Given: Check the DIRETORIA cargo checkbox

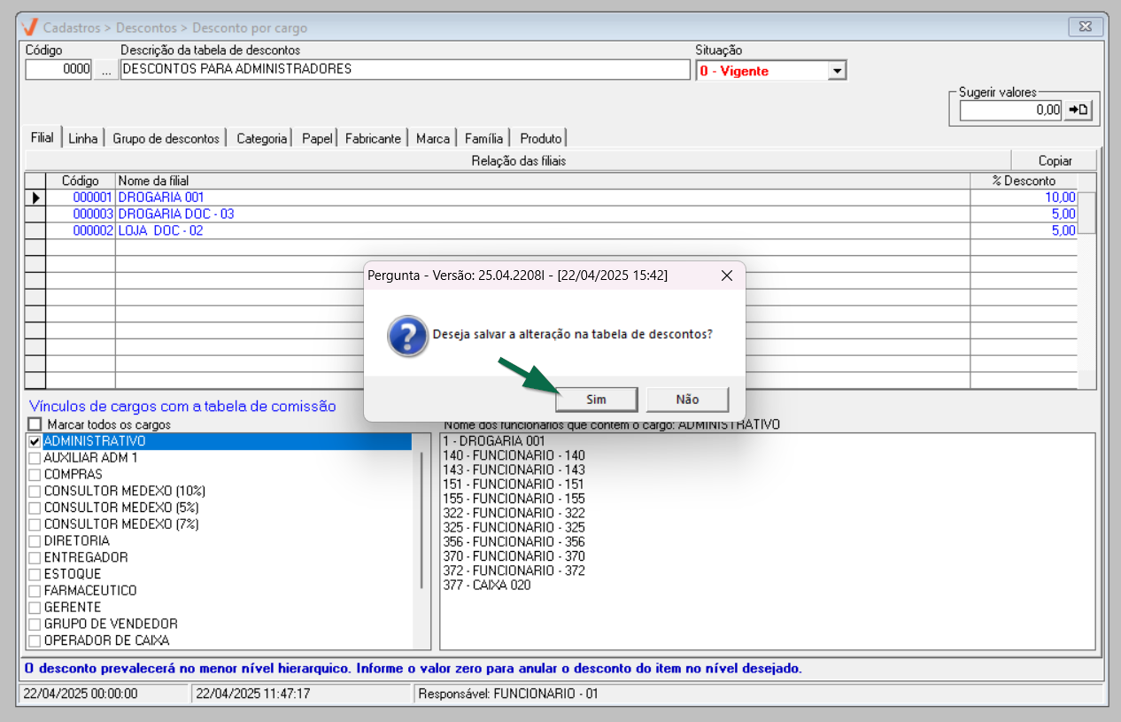Looking at the screenshot, I should coord(35,540).
